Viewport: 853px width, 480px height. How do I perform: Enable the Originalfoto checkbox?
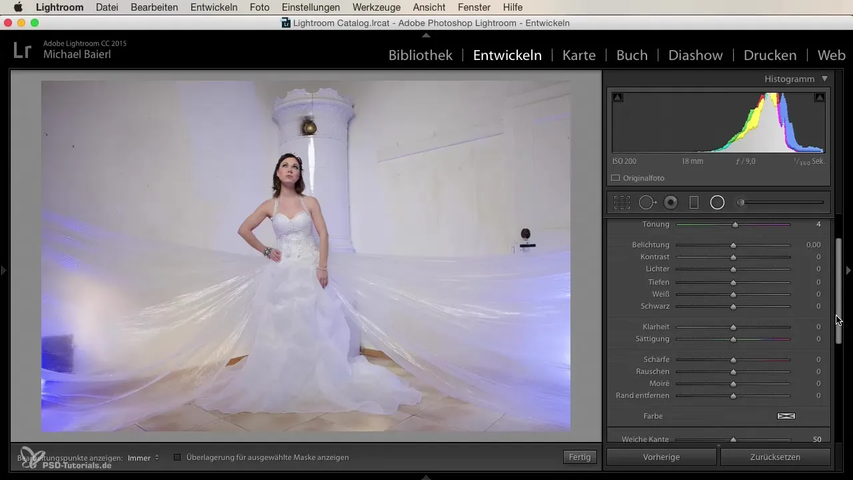click(x=616, y=178)
